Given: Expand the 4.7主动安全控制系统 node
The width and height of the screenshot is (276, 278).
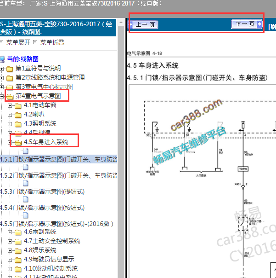Looking at the screenshot, I should point(10,242).
